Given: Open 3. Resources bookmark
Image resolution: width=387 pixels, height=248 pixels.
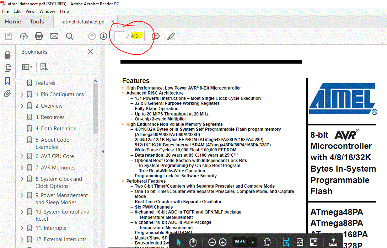Looking at the screenshot, I should (x=50, y=117).
